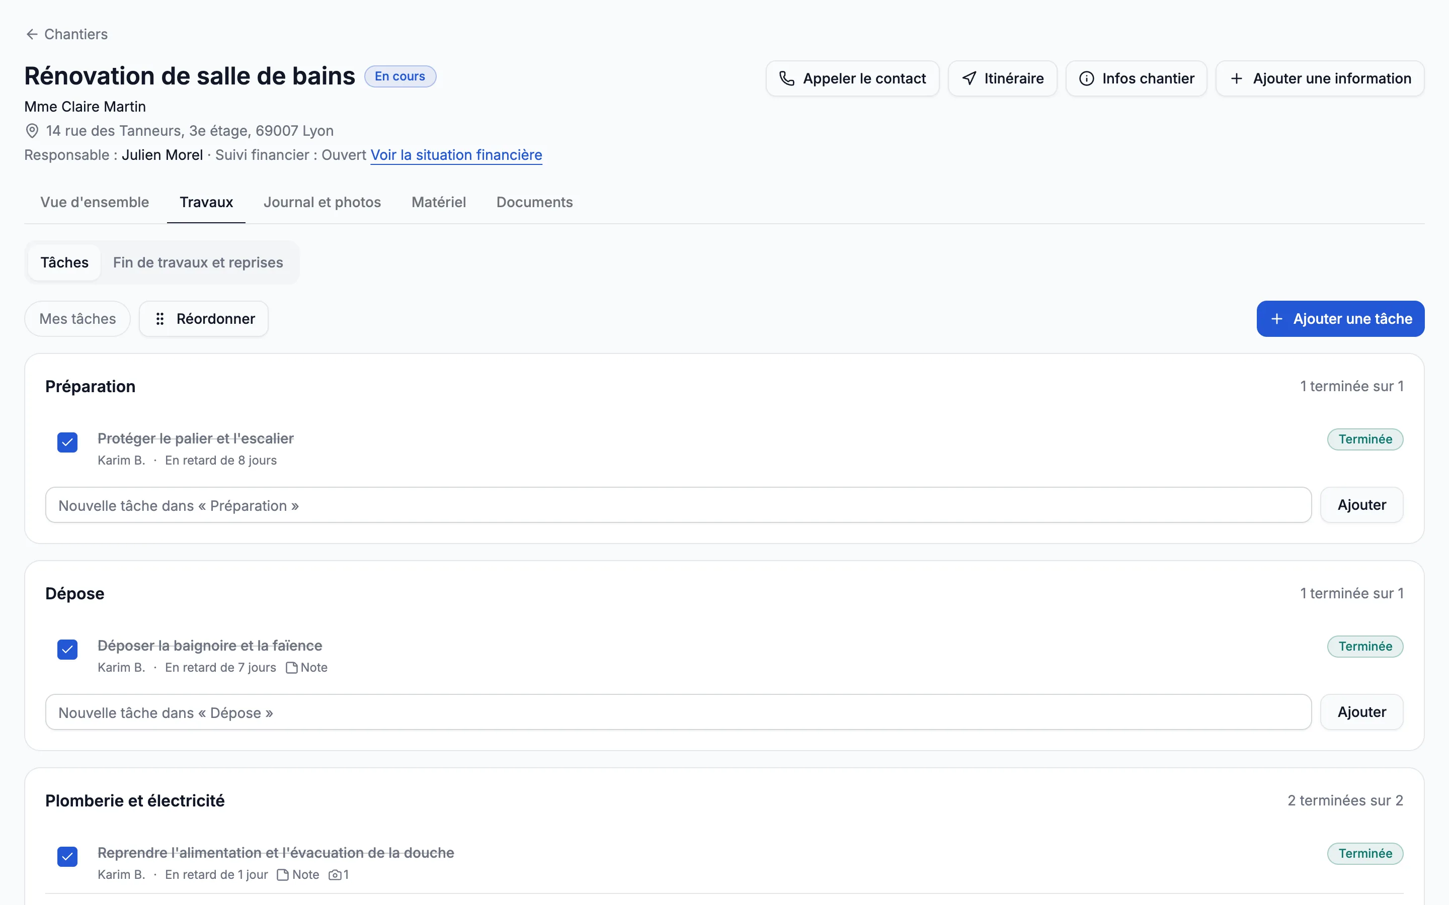Screen dimensions: 1449x905
Task: Toggle the Mes tâches filter
Action: 77,319
